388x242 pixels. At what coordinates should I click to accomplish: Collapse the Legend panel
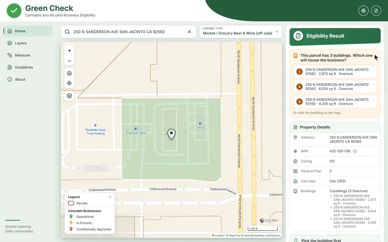coord(110,197)
